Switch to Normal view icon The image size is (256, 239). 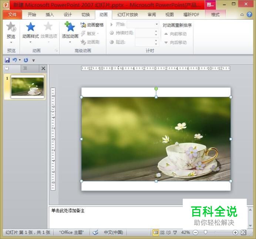156,232
